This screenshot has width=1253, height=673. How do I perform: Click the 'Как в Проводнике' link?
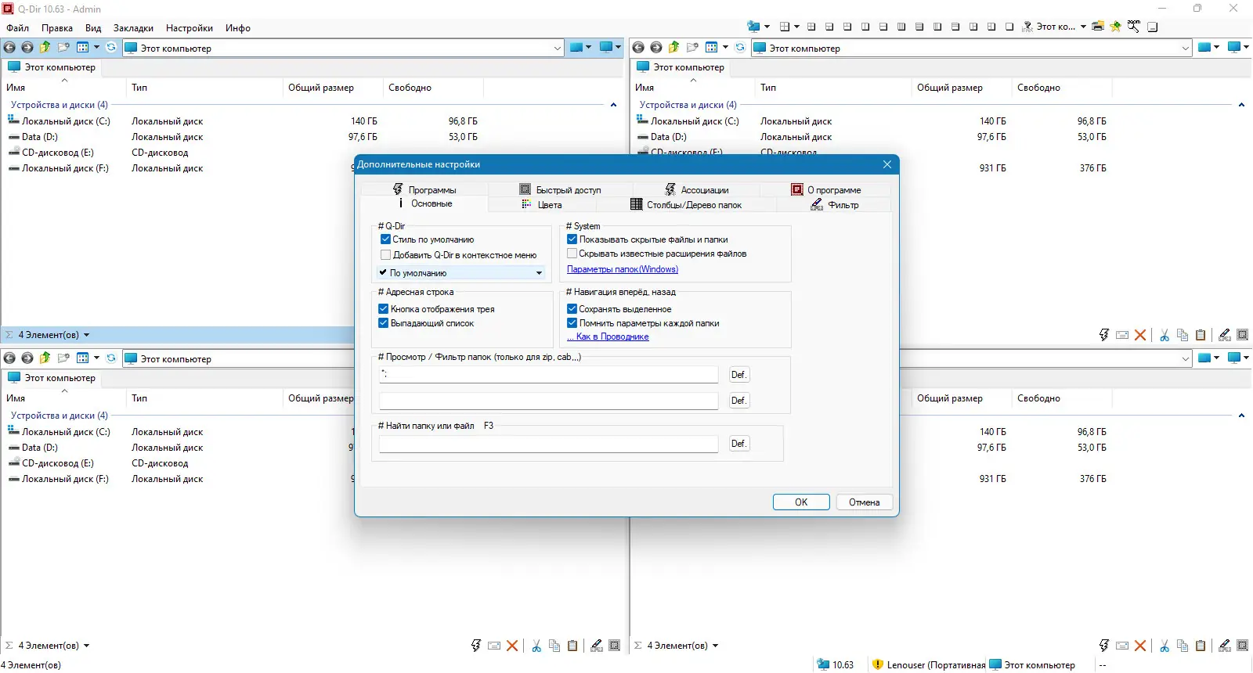pyautogui.click(x=608, y=336)
